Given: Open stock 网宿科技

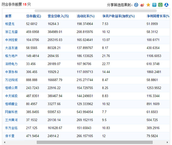Looking at the screenshot, I should click(11, 112).
